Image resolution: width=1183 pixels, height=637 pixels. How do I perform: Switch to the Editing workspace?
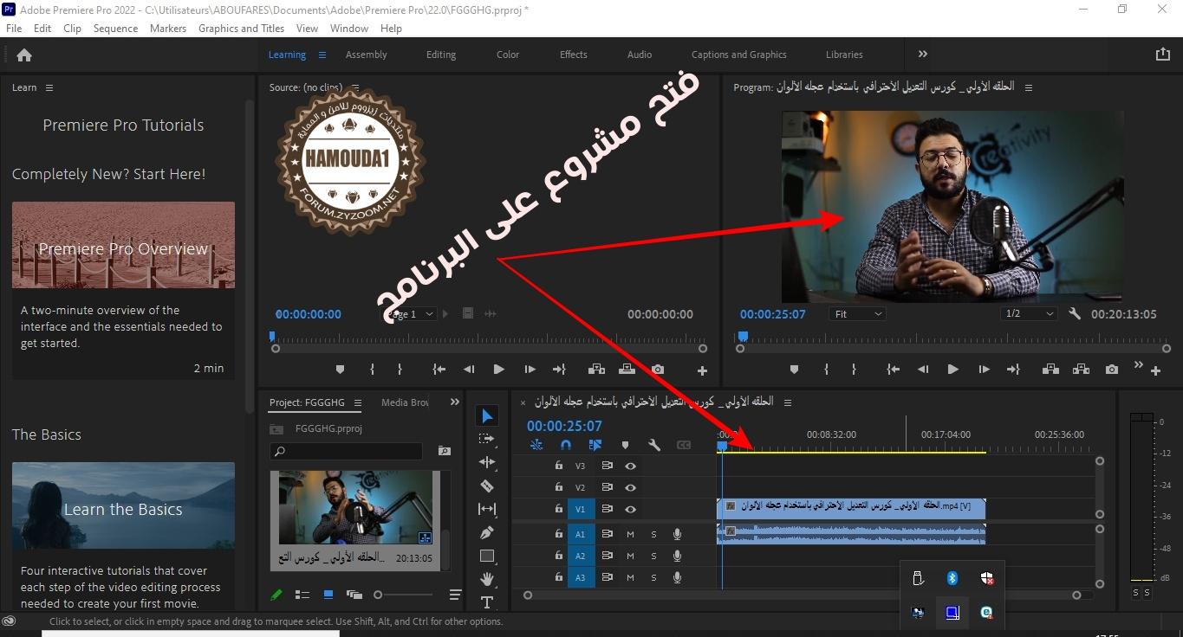[441, 55]
